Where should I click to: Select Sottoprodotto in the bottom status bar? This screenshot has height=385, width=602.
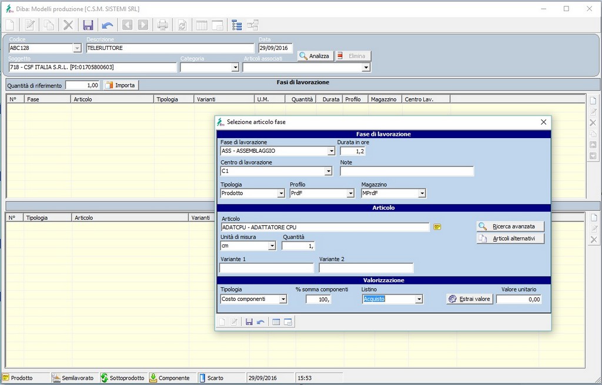(122, 378)
